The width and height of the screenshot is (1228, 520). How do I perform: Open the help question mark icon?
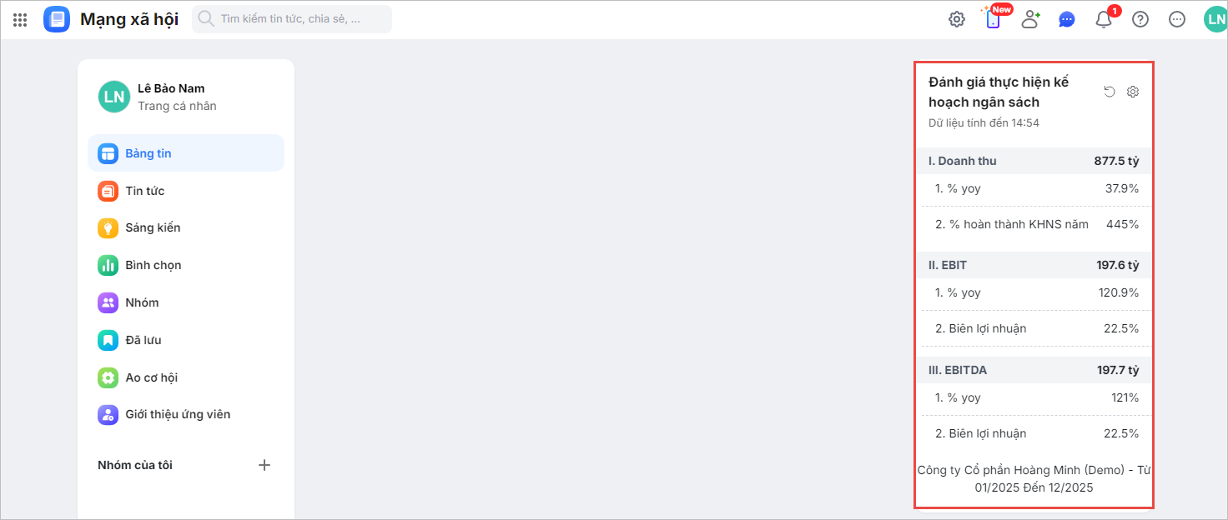coord(1140,19)
